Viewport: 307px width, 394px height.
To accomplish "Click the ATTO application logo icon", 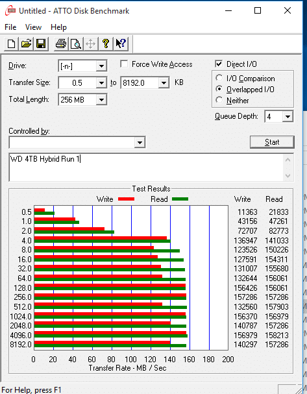I will (x=10, y=11).
